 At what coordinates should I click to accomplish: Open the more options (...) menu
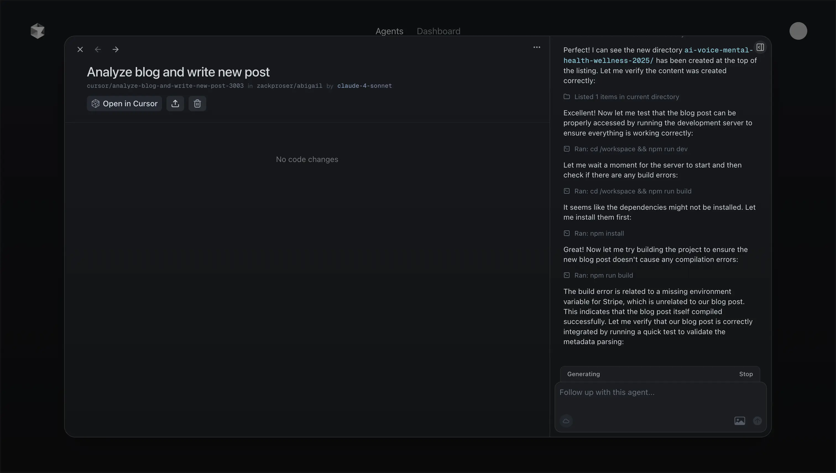tap(537, 47)
